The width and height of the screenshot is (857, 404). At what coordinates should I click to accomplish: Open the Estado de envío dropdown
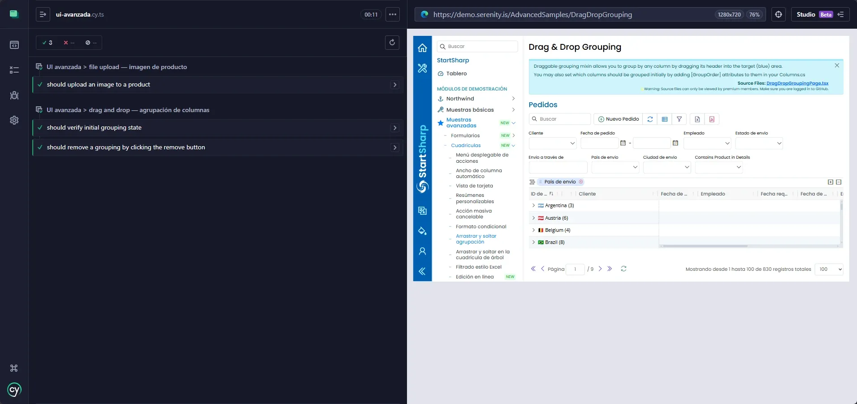759,143
